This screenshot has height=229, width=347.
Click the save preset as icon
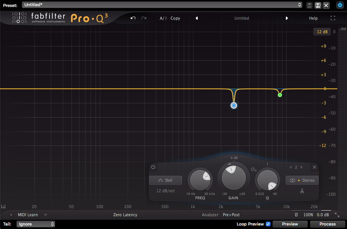tap(318, 5)
